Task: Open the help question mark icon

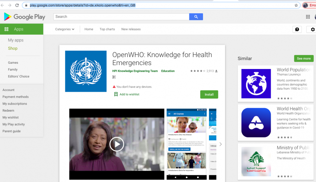Action: [x=297, y=29]
